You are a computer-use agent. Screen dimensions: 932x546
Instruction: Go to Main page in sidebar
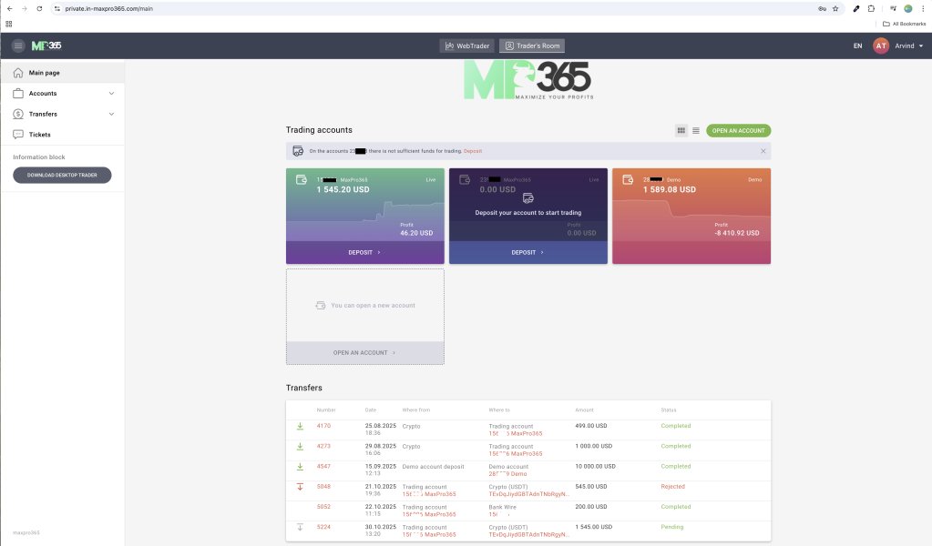[x=63, y=73]
